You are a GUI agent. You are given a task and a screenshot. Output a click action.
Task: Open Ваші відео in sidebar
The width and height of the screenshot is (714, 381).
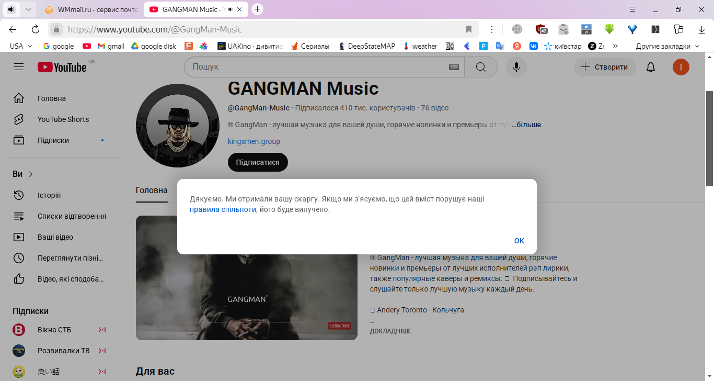(63, 237)
